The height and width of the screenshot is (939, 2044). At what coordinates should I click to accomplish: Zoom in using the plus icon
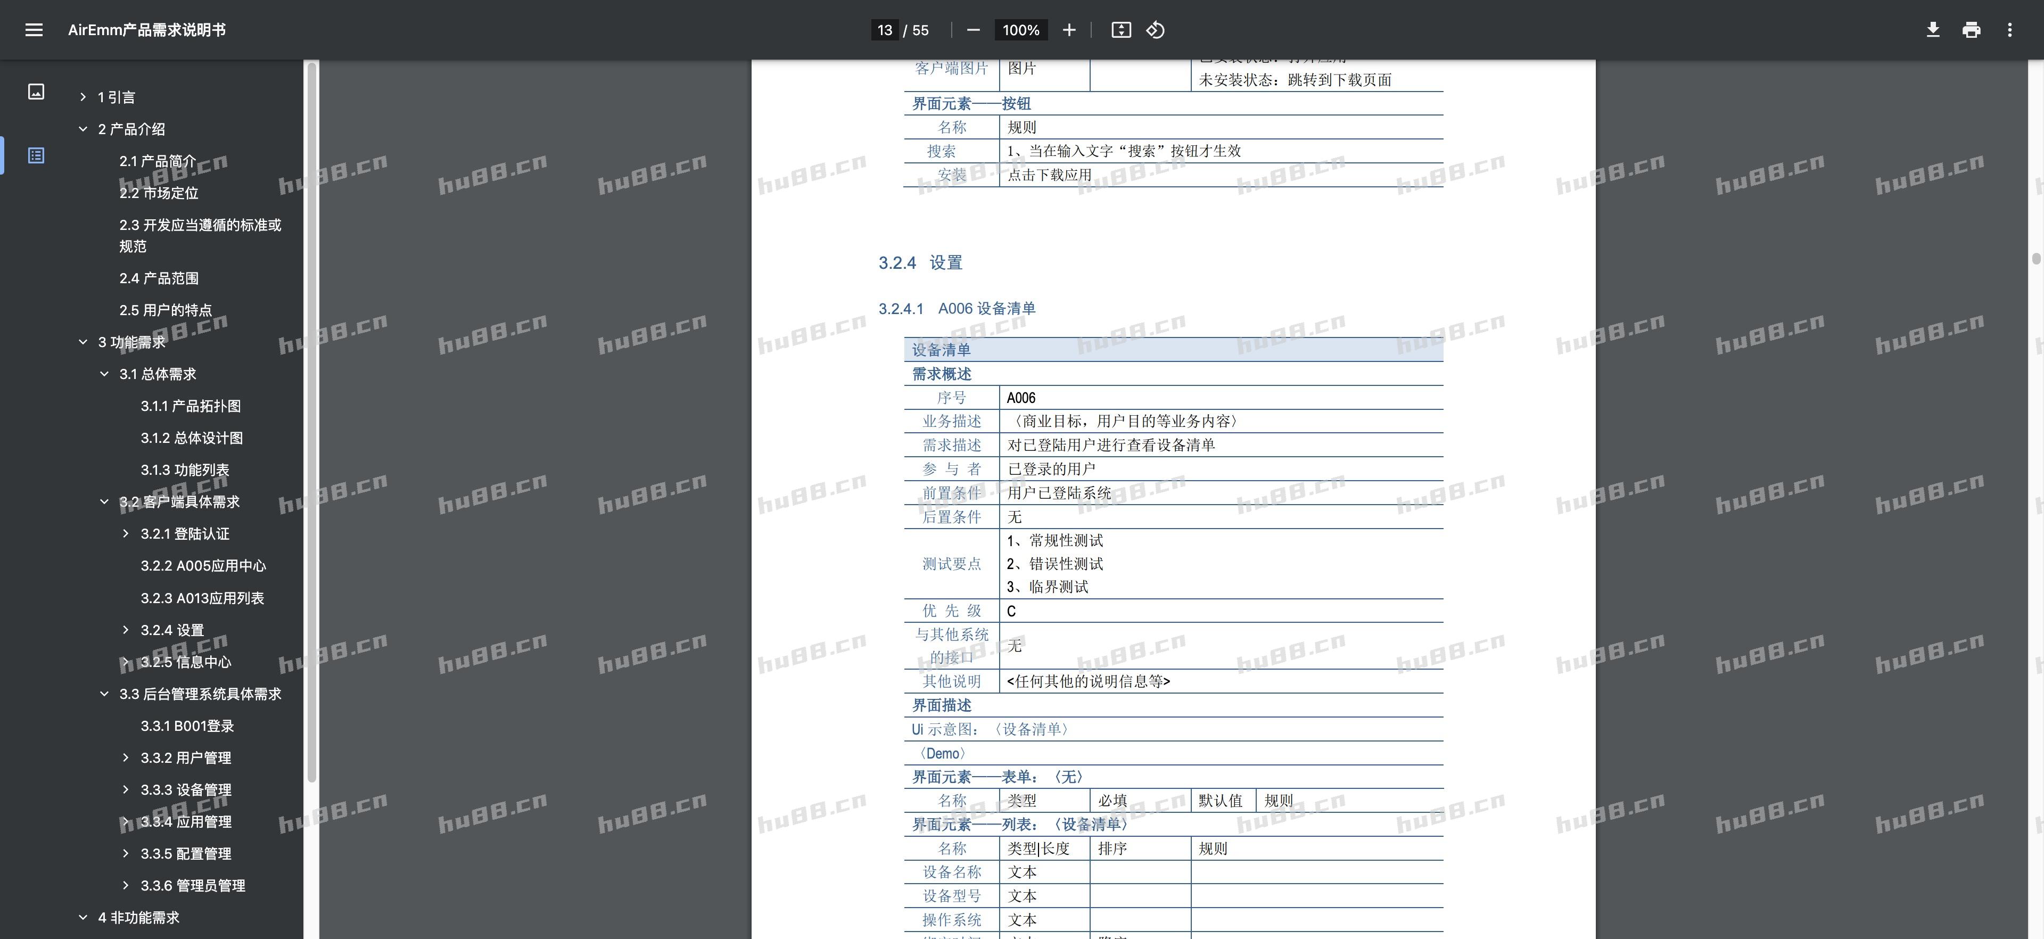coord(1069,29)
